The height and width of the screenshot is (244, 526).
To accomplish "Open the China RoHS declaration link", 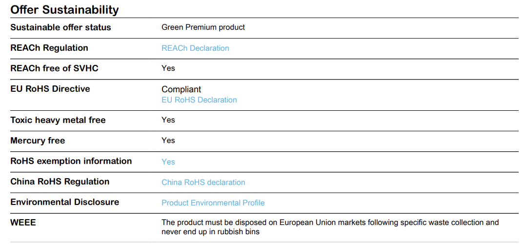I will pos(203,182).
